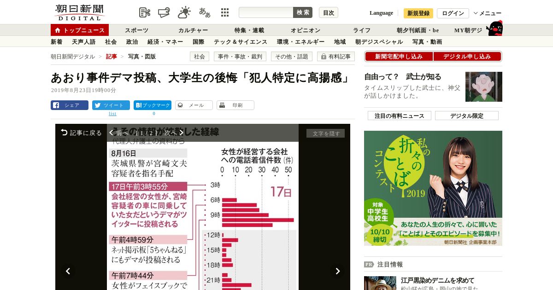Open 環境・エネルギー in sub navigation
This screenshot has height=290, width=553.
pos(301,41)
